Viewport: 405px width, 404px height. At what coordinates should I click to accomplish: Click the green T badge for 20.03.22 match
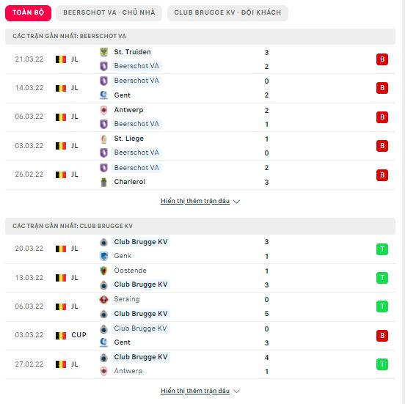(x=382, y=249)
